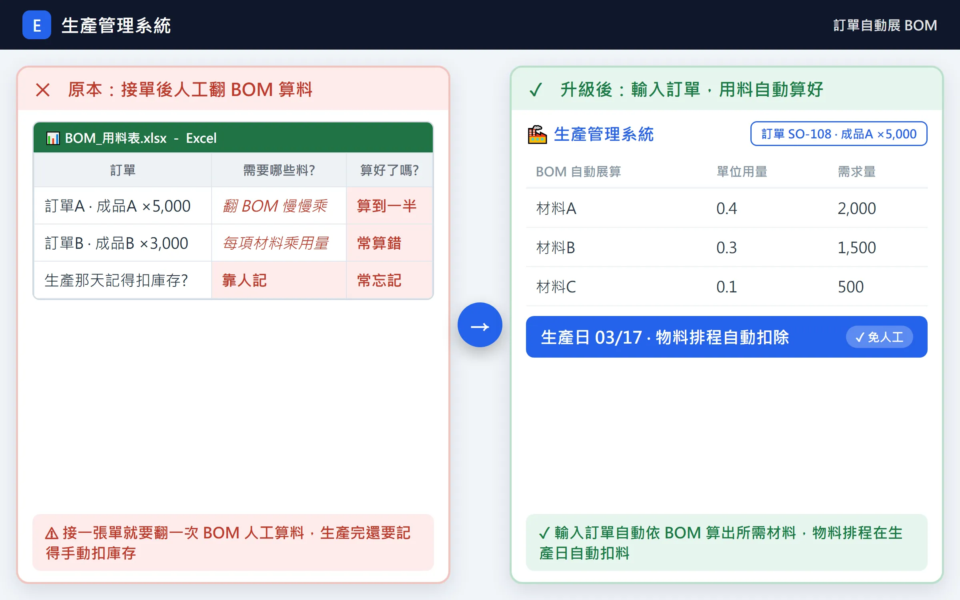The height and width of the screenshot is (600, 960).
Task: Click the 訂單 SO-108 · 成品A ×5,000 badge
Action: (839, 134)
